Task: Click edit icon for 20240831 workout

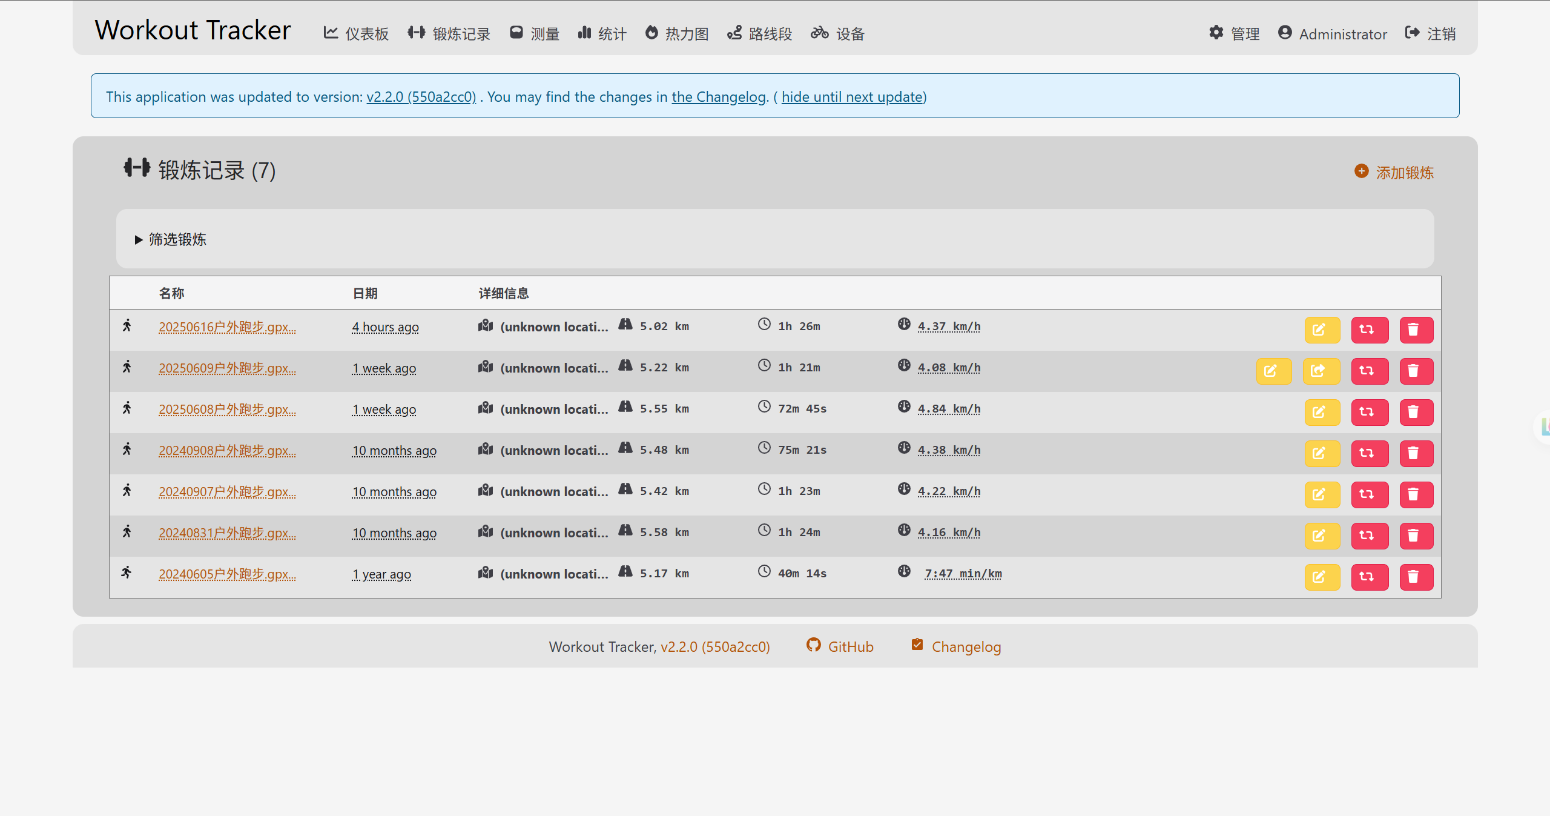Action: coord(1322,536)
